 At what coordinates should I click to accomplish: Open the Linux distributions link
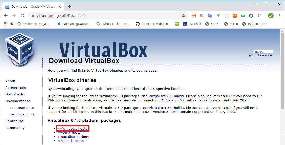73,137
